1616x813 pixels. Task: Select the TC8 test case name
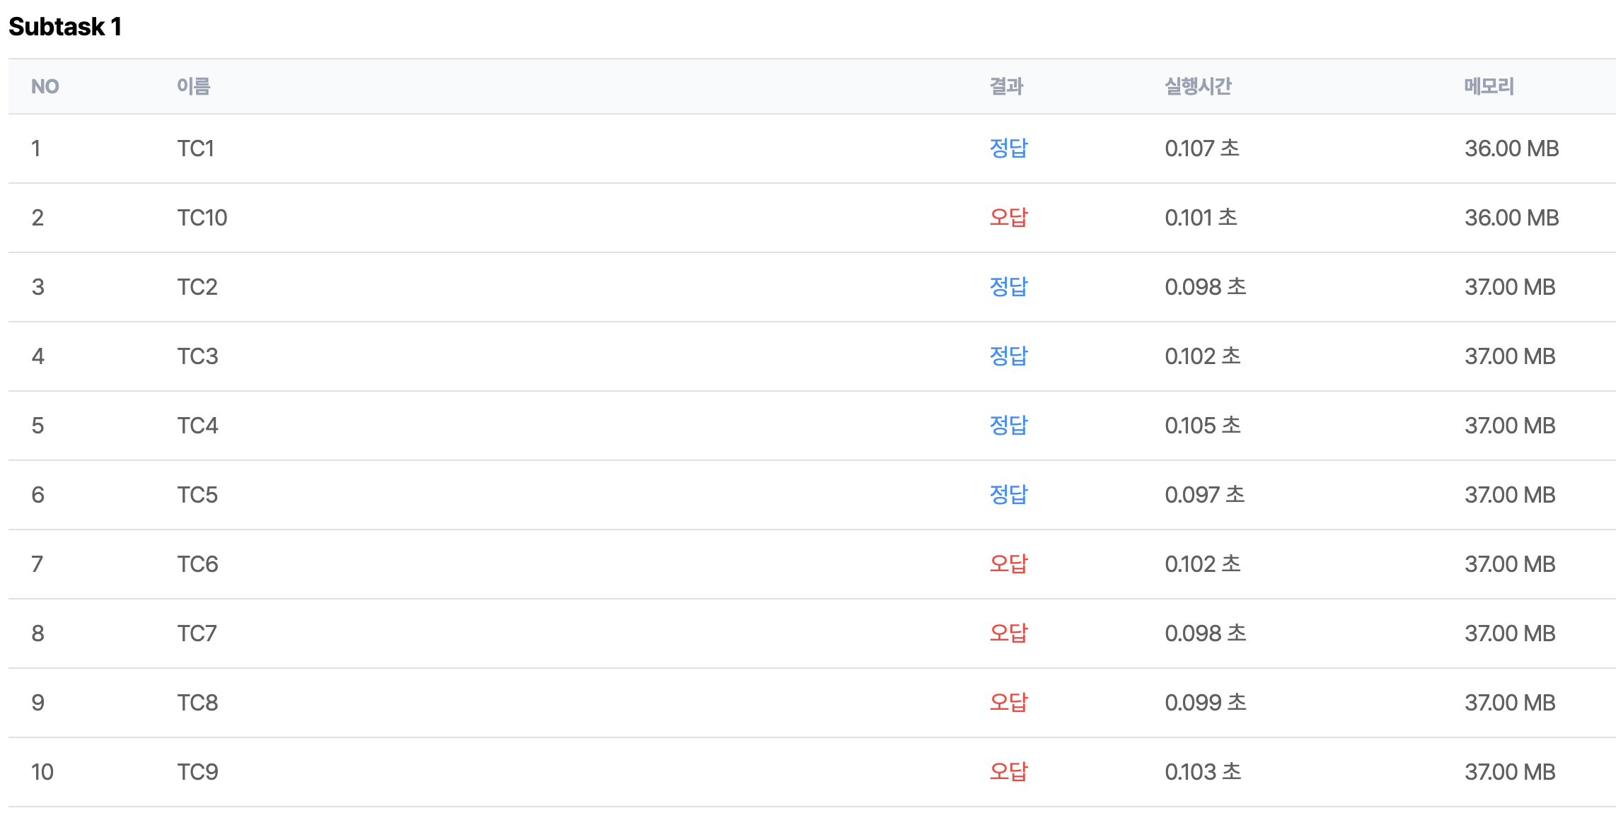[197, 703]
